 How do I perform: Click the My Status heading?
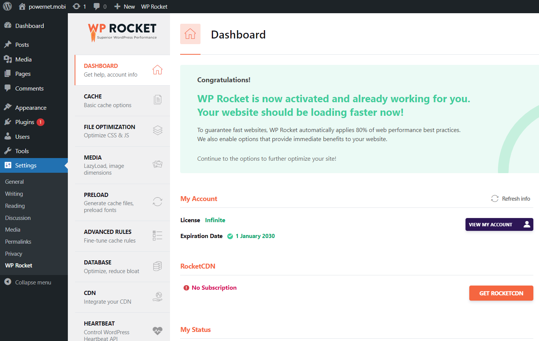(196, 330)
